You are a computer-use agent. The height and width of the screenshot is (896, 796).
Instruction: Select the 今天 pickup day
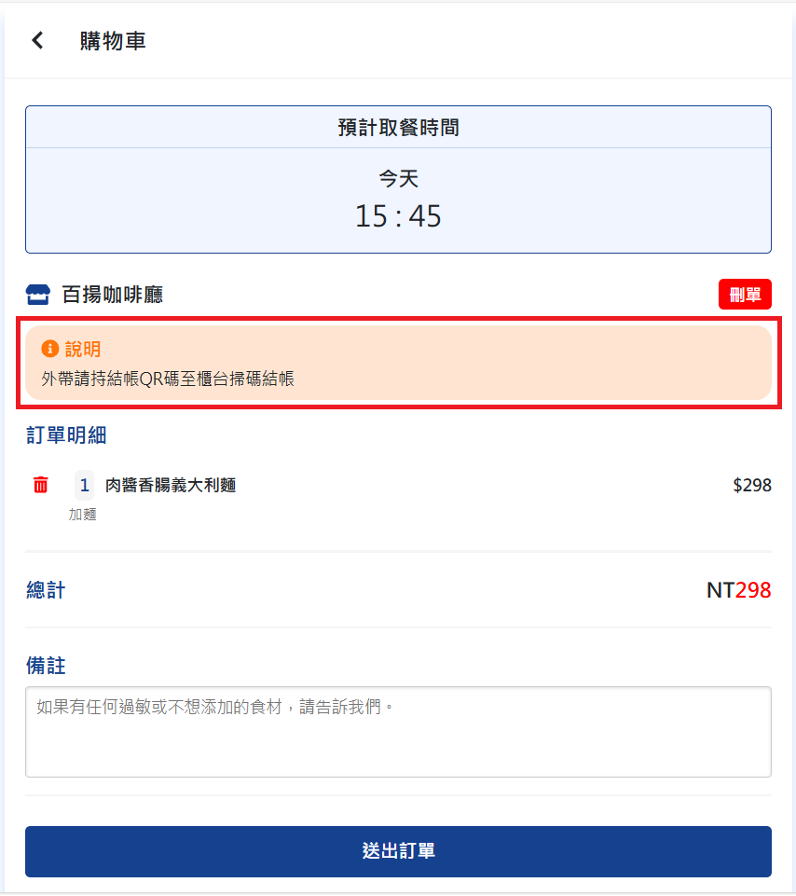[398, 178]
